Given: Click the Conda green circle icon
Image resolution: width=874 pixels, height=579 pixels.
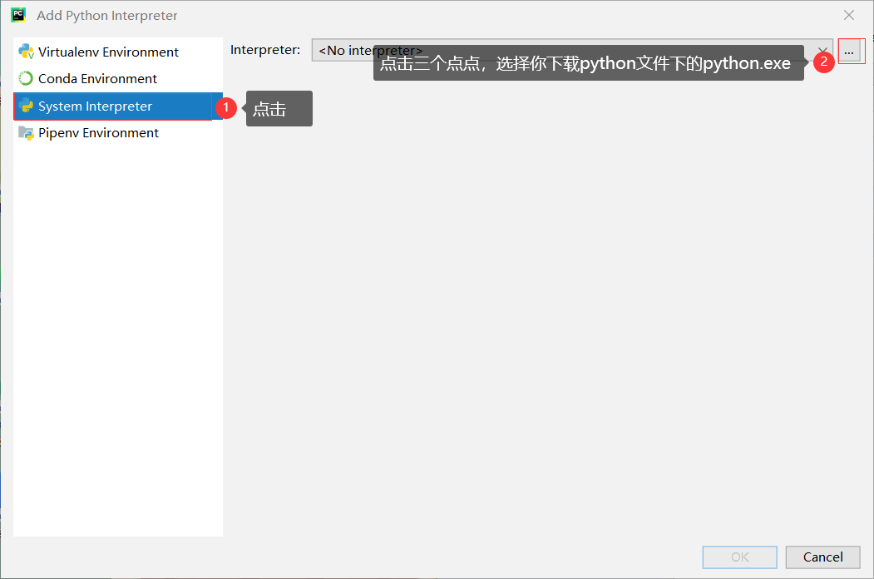Looking at the screenshot, I should coord(27,79).
